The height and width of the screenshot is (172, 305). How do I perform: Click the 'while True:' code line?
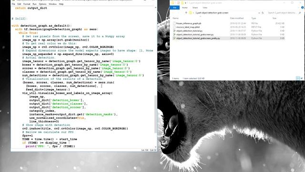pyautogui.click(x=29, y=33)
